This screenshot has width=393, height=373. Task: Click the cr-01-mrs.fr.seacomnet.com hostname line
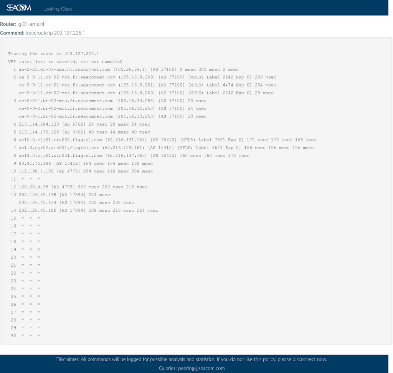point(67,85)
